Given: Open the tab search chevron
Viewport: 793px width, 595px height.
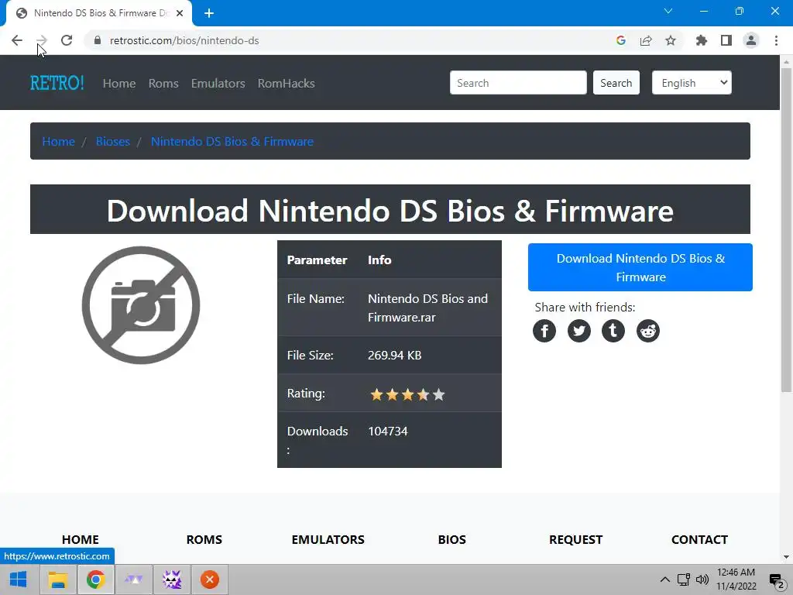Looking at the screenshot, I should click(668, 11).
